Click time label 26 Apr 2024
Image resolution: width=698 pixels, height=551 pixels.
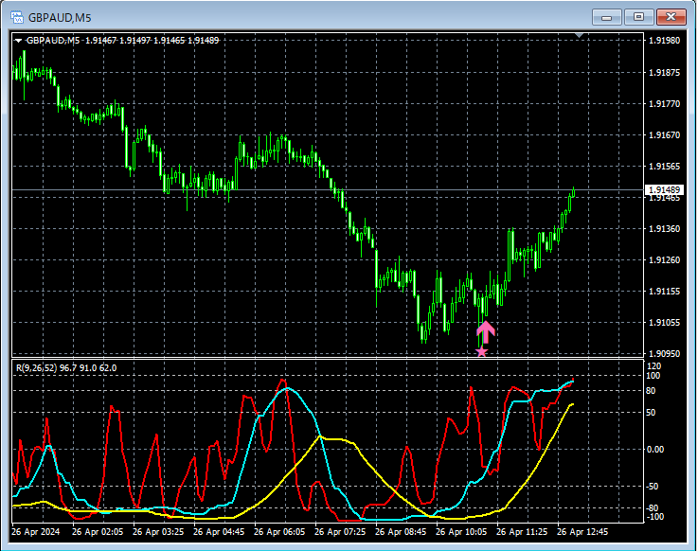(36, 532)
